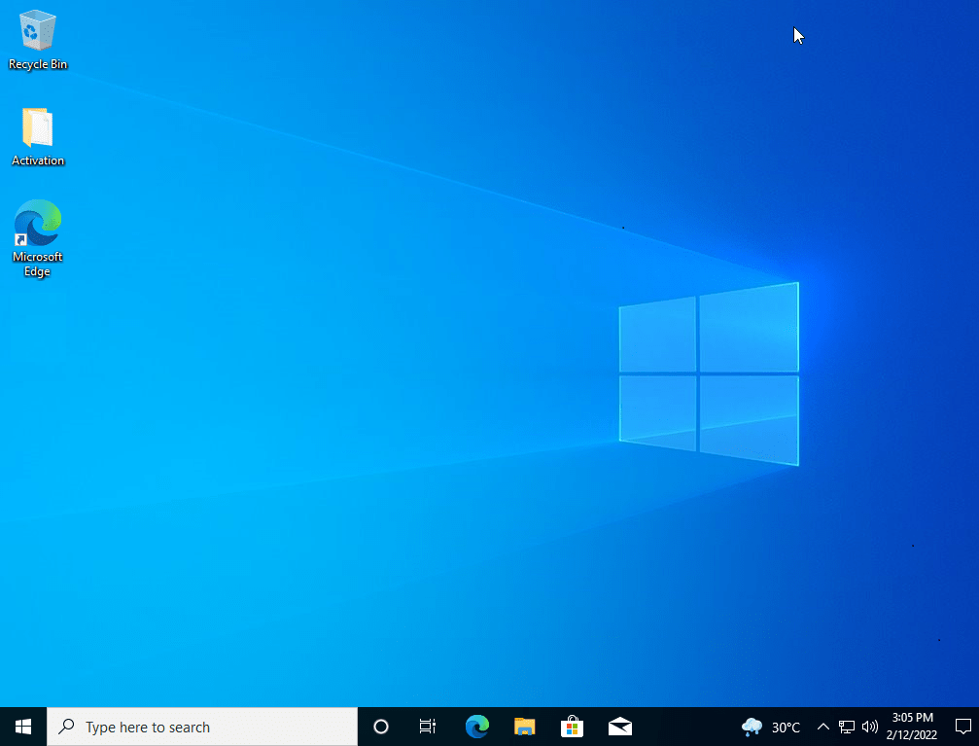Show hidden system tray icons

tap(822, 727)
